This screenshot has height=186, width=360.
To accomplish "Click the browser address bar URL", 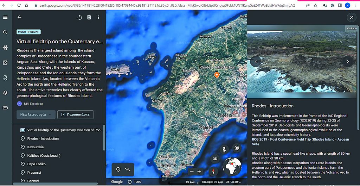I will pos(167,5).
